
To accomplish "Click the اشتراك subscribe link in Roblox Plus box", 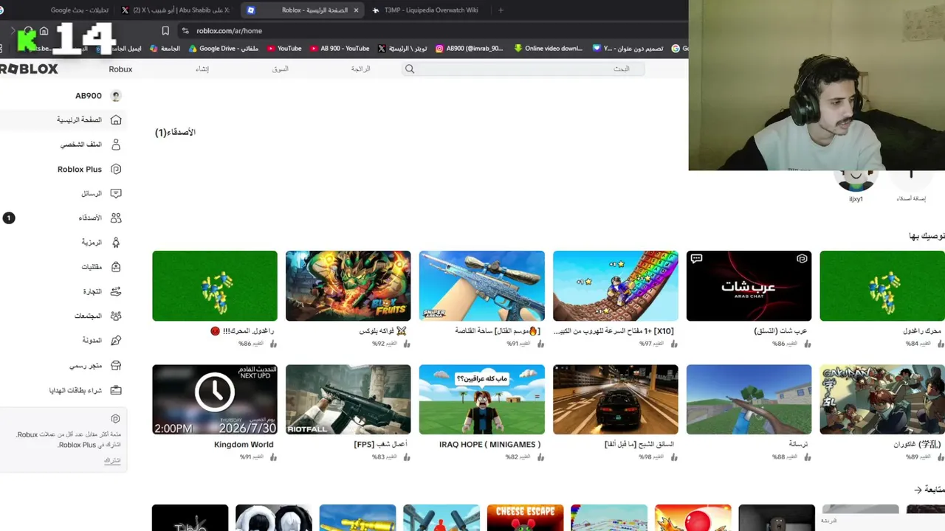I will coord(112,461).
